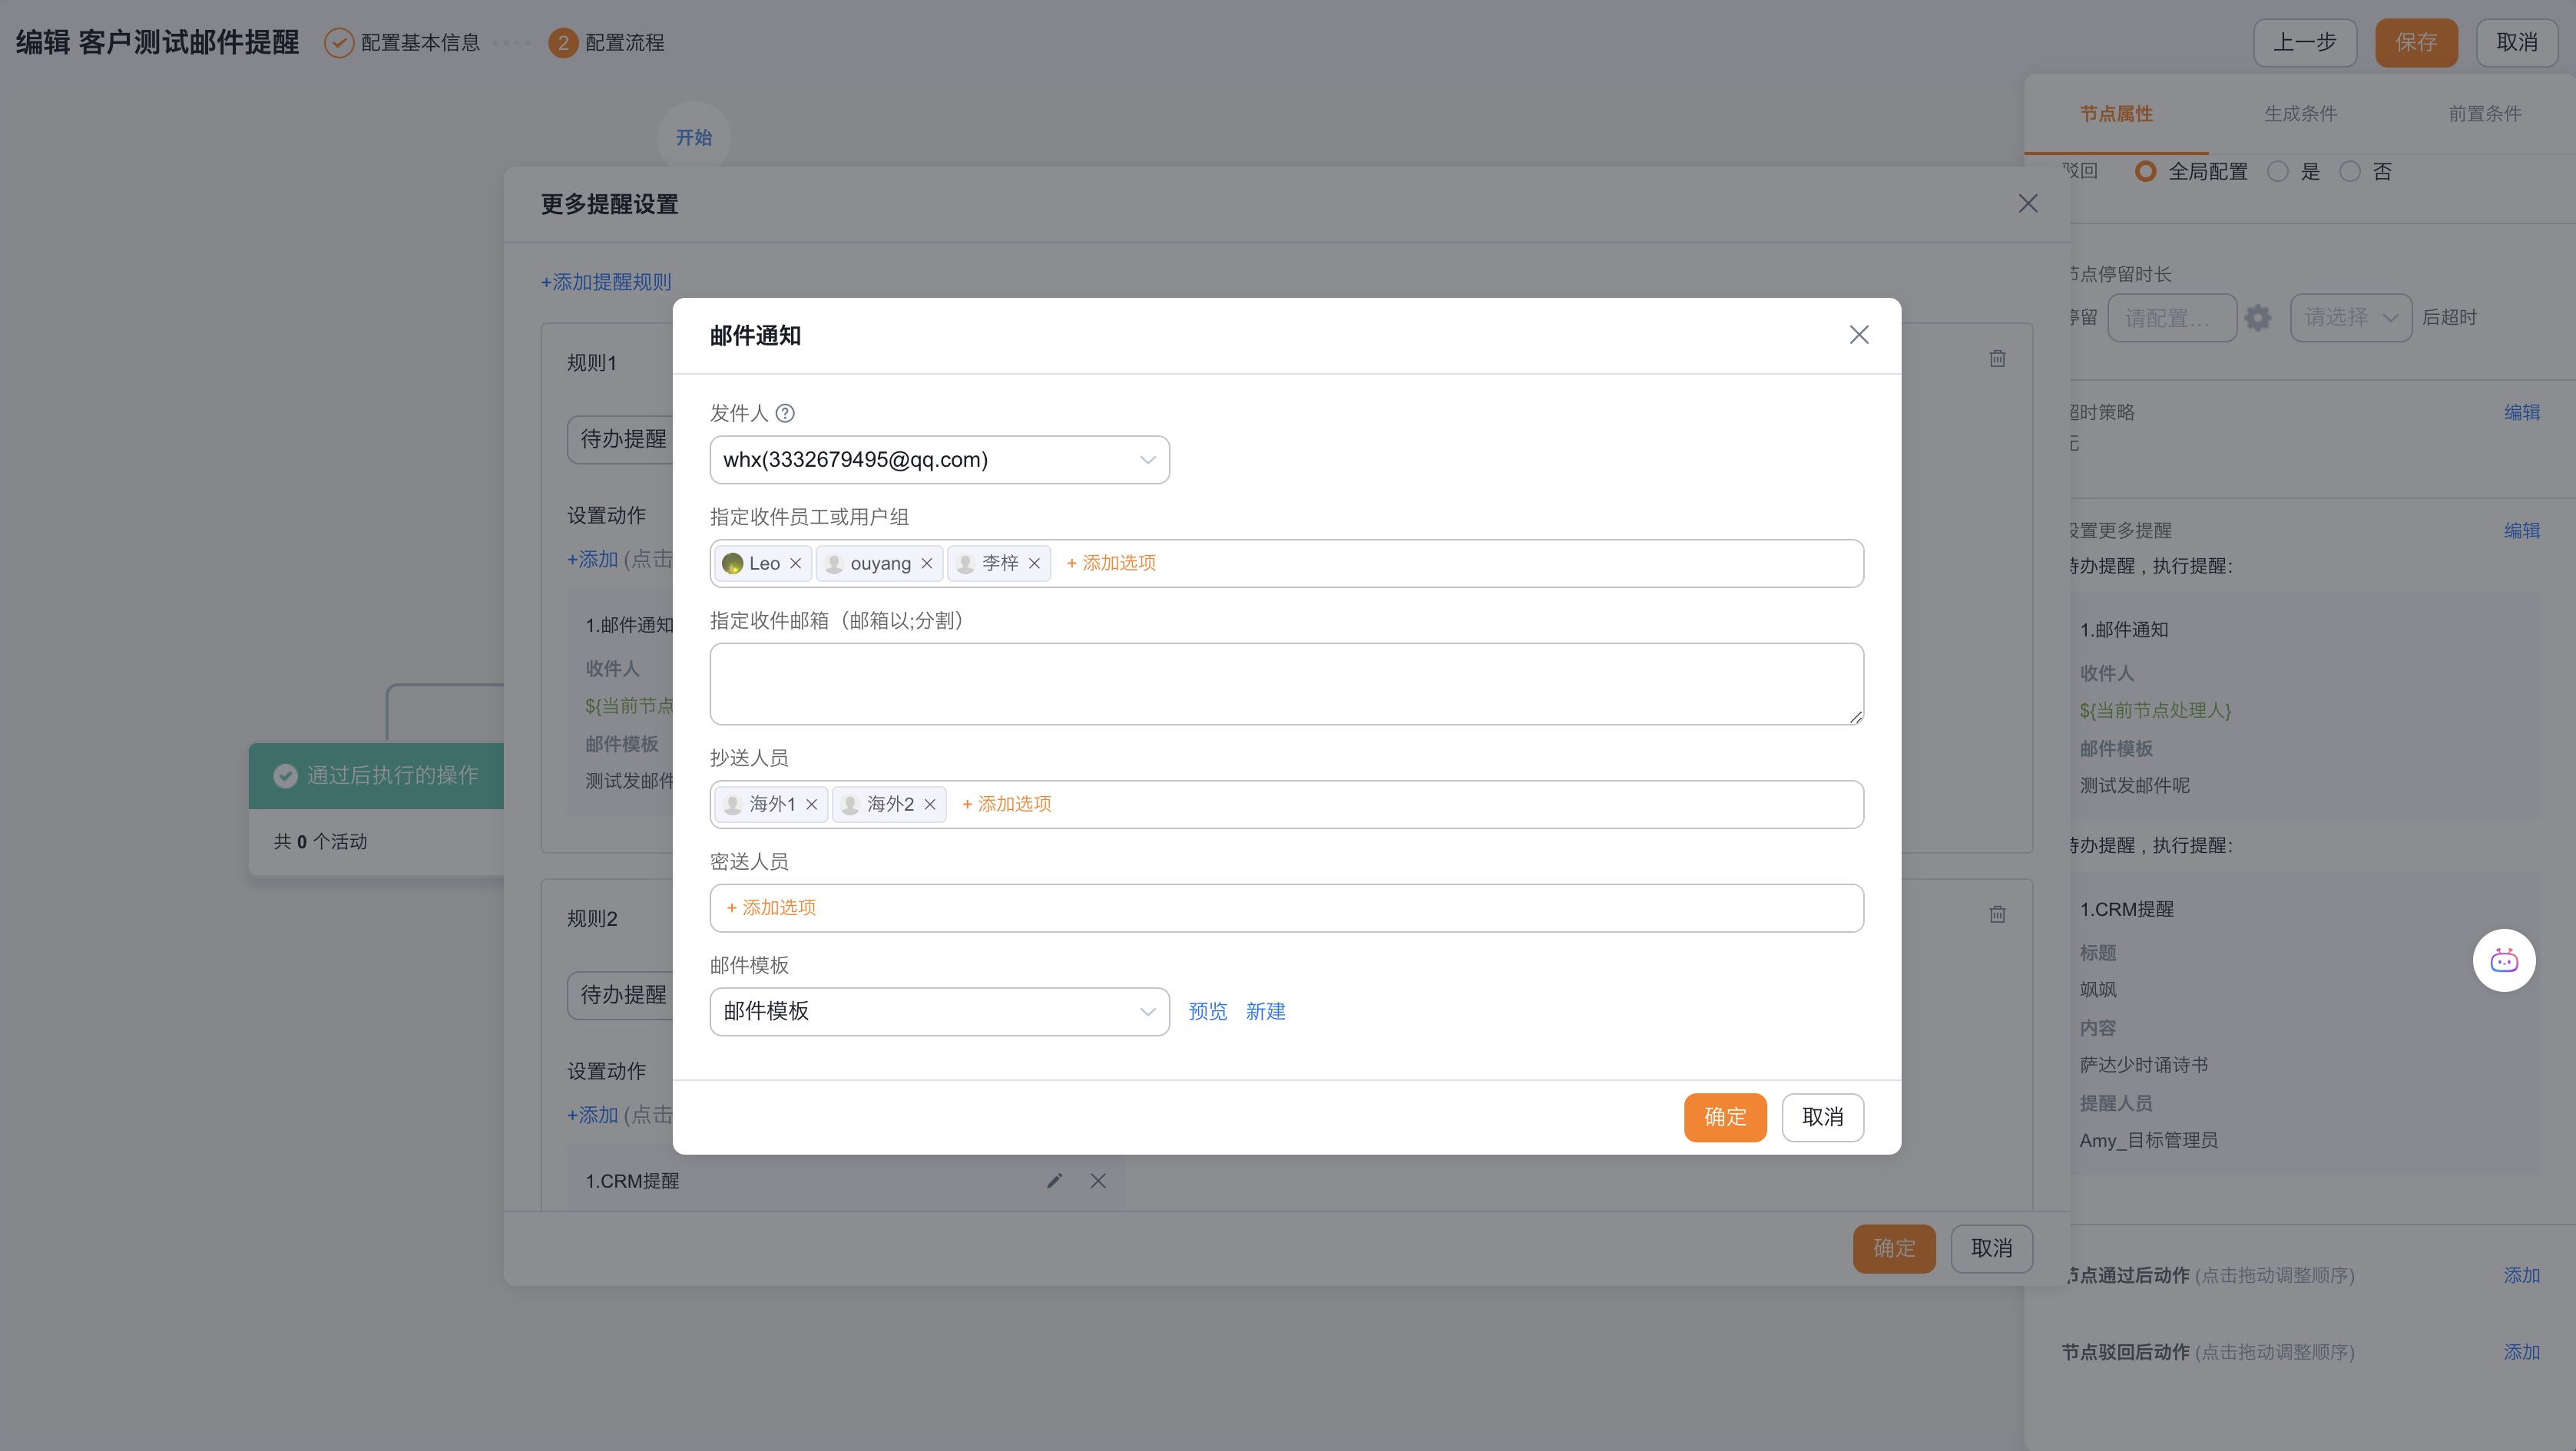Click sender help question mark icon

(x=785, y=413)
